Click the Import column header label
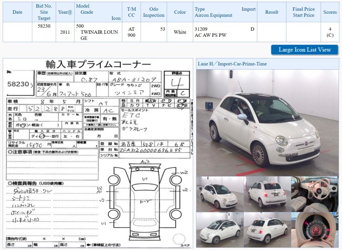The width and height of the screenshot is (342, 250). point(248,9)
